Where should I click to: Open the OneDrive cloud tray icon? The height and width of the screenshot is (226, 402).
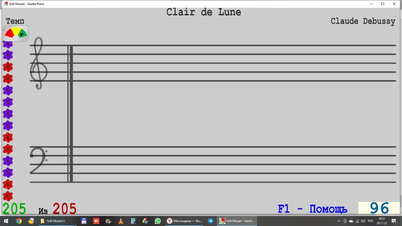click(351, 221)
